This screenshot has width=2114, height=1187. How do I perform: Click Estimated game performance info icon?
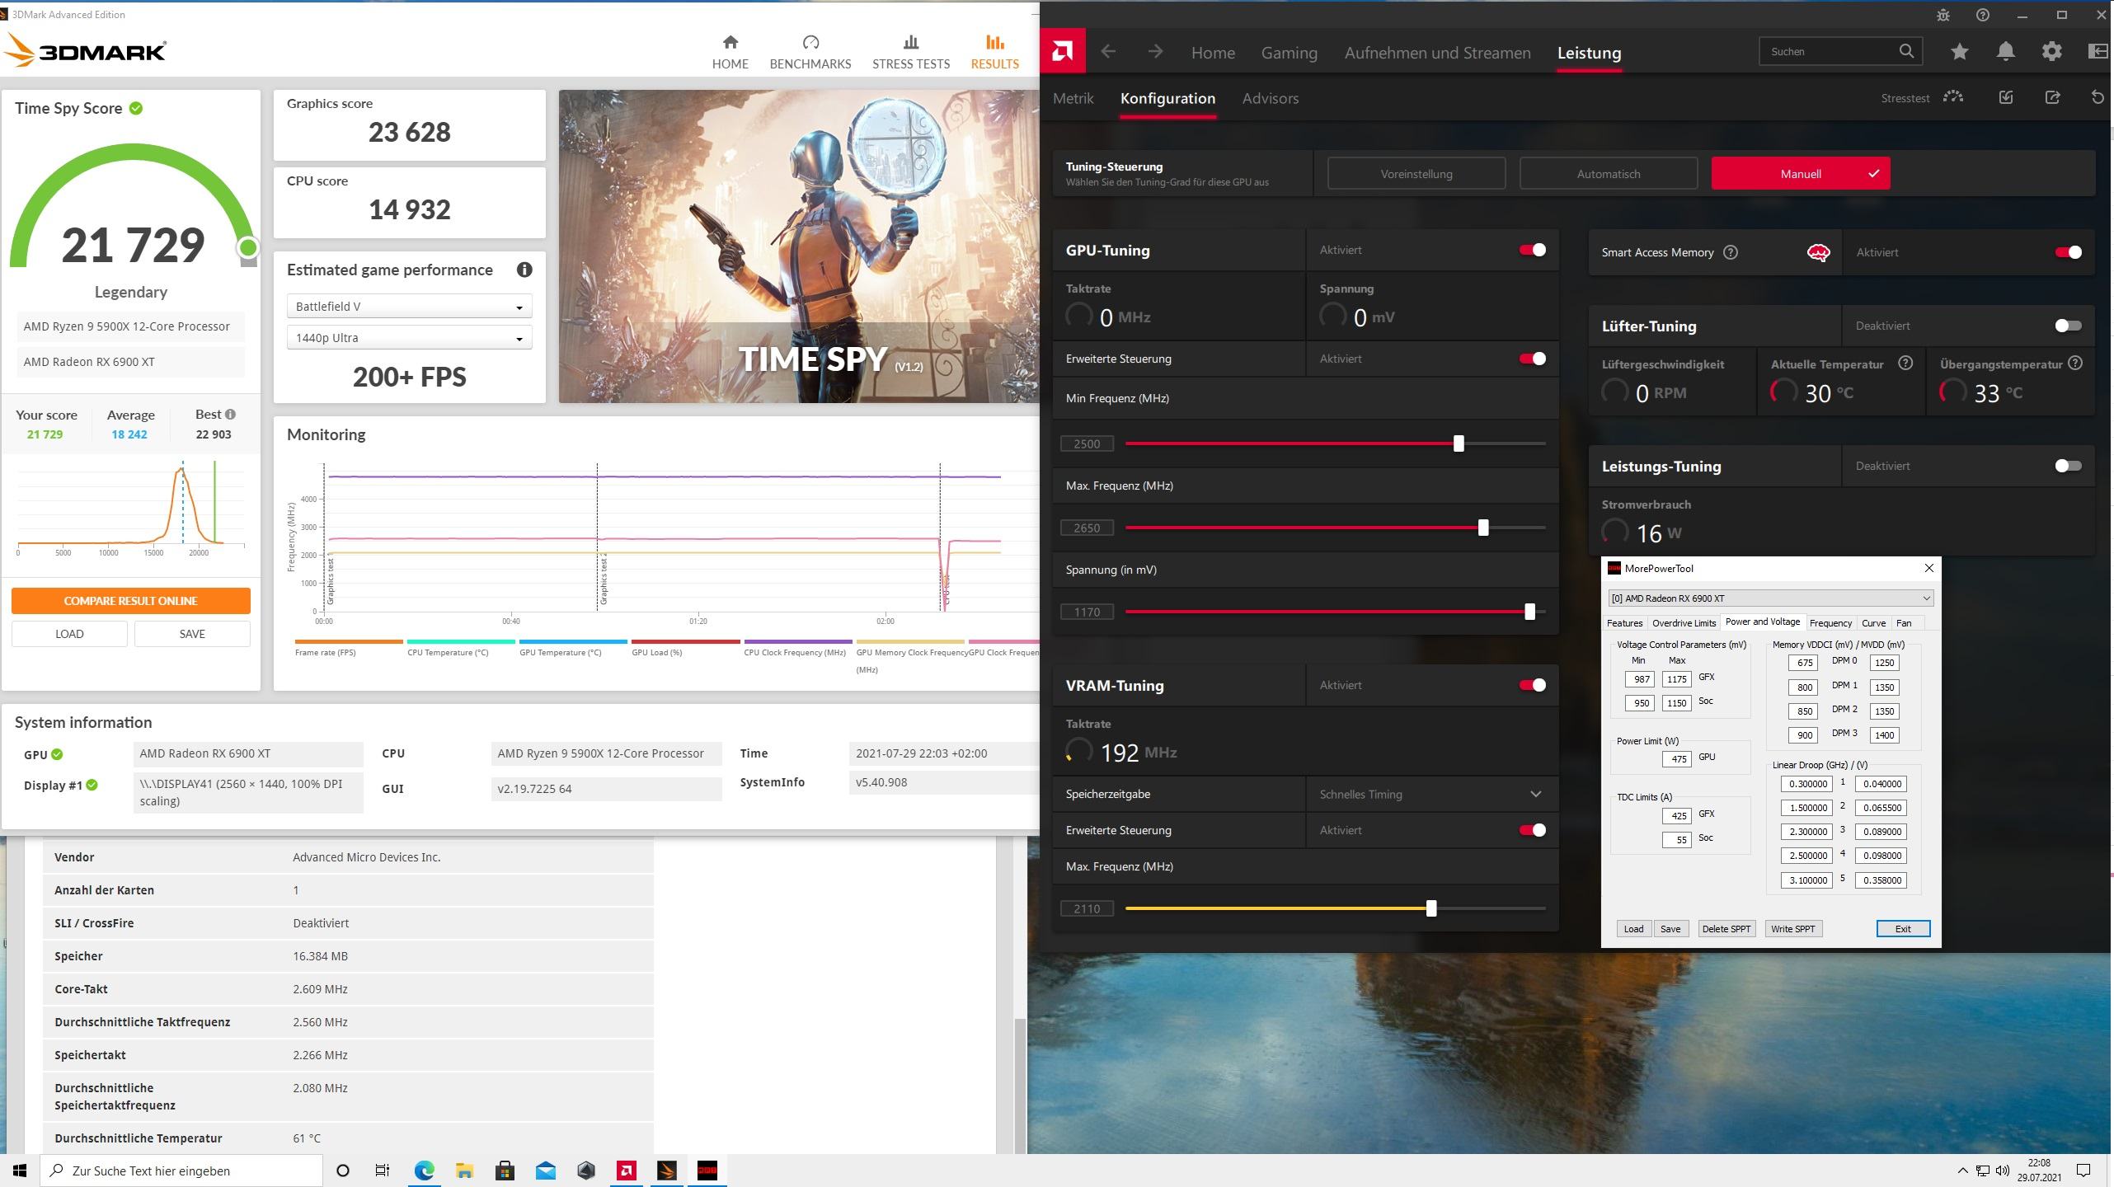click(524, 270)
